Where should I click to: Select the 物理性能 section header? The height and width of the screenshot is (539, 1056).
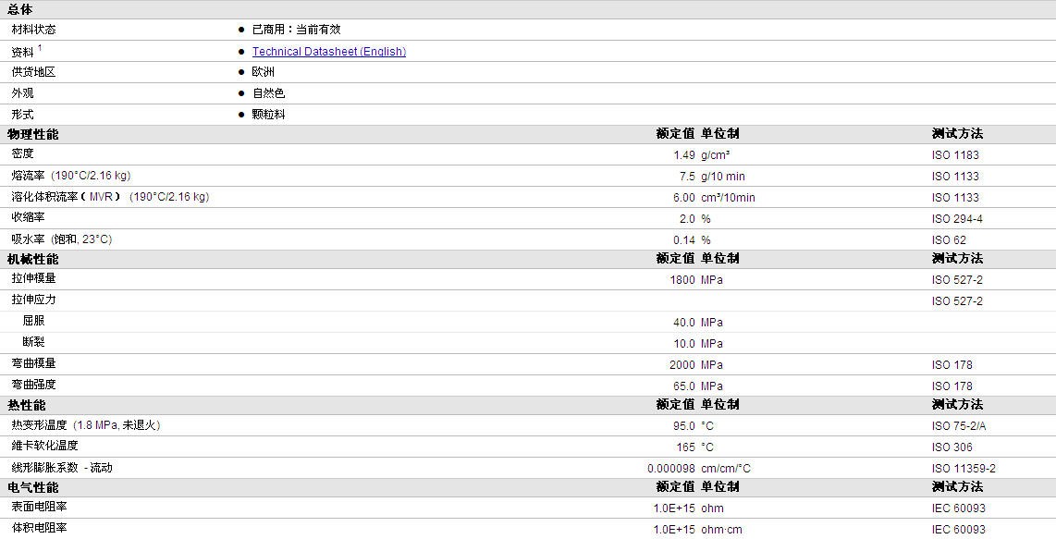(x=33, y=134)
